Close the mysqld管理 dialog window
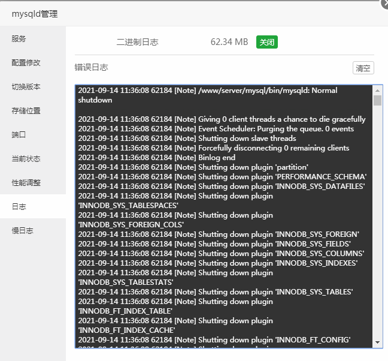388x361 pixels. [385, 4]
